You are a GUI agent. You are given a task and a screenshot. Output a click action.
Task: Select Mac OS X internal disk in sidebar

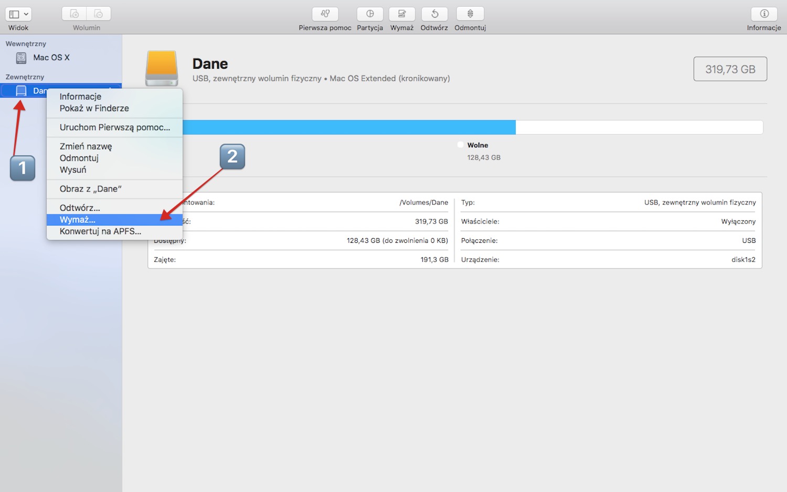[x=51, y=58]
